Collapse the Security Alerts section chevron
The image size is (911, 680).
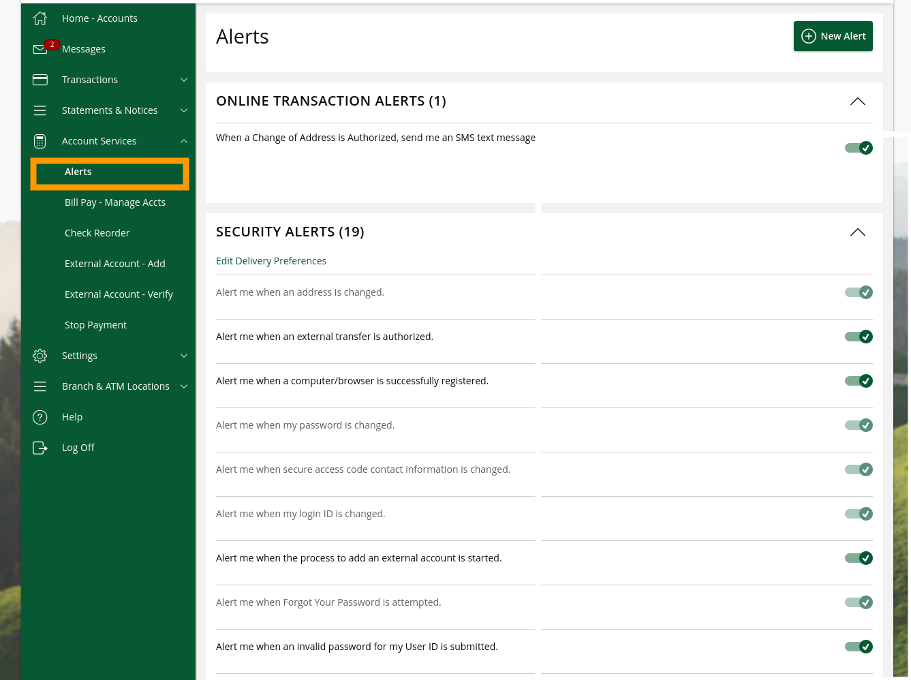click(857, 232)
